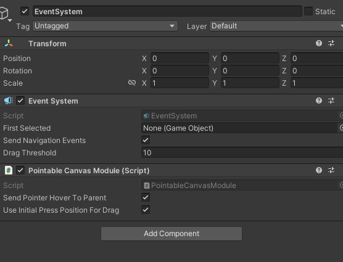This screenshot has height=262, width=343.
Task: Click the Position property label
Action: click(17, 59)
